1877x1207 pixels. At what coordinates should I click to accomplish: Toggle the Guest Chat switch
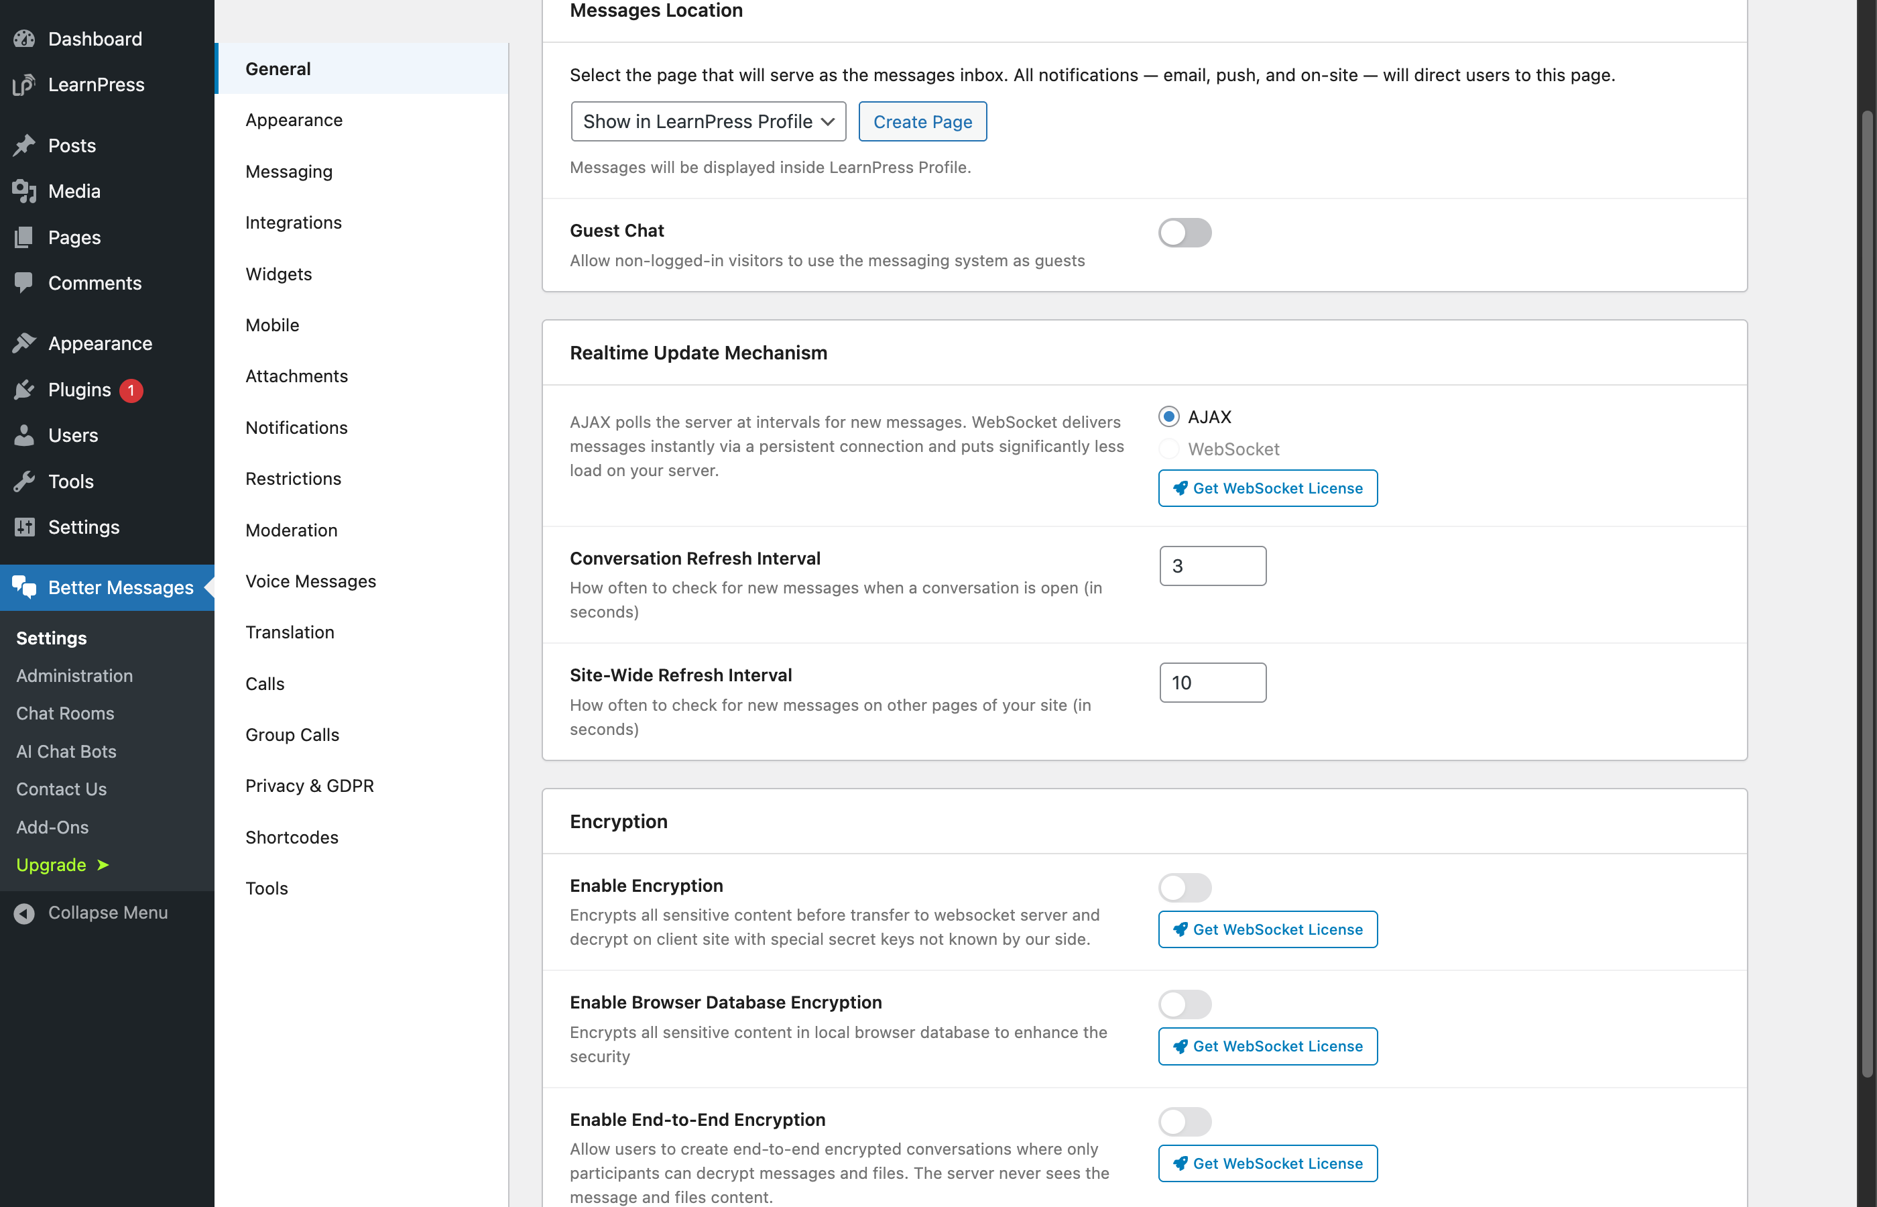tap(1185, 232)
